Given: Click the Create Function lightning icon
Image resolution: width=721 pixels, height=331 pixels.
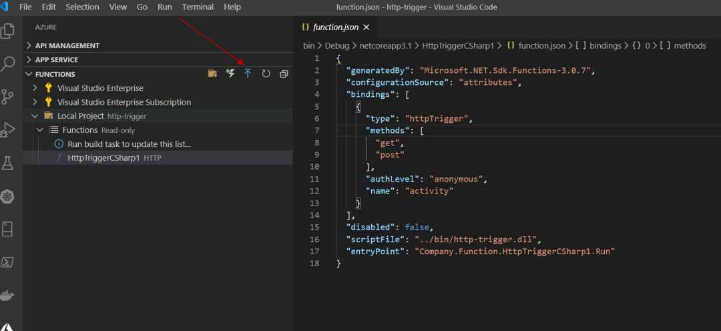Looking at the screenshot, I should (x=230, y=73).
